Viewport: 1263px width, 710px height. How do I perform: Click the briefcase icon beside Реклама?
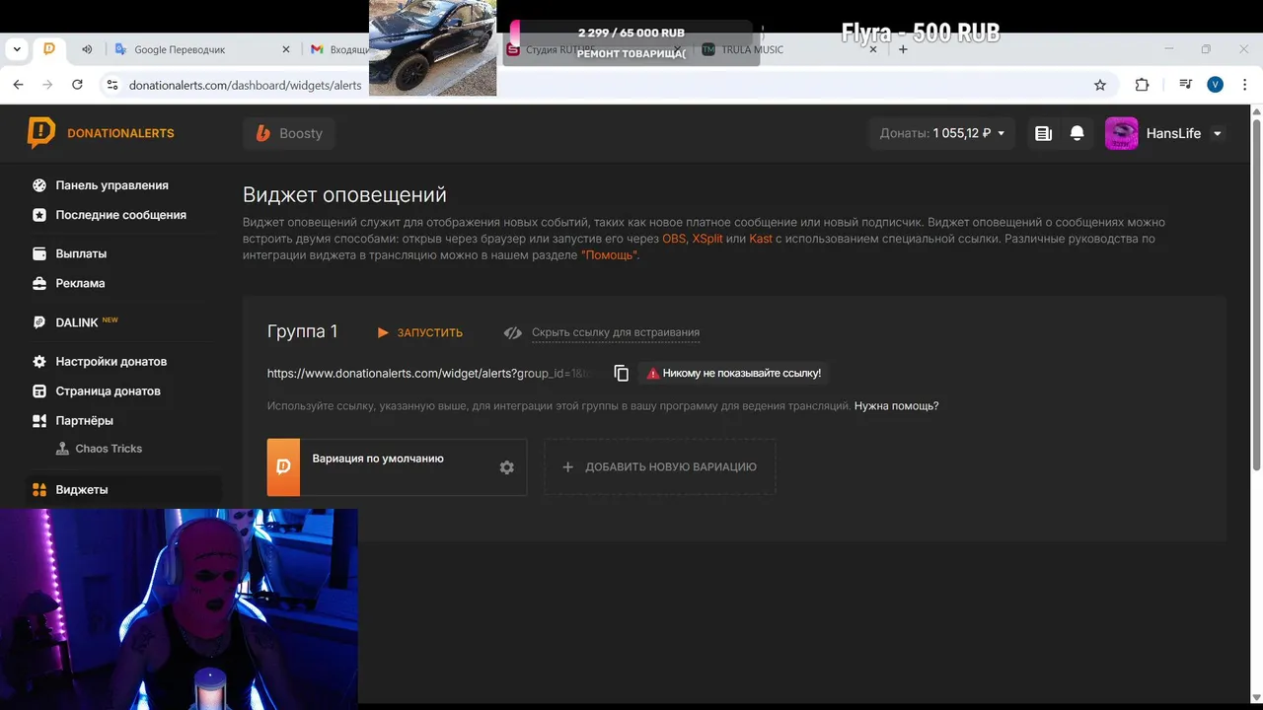coord(39,283)
